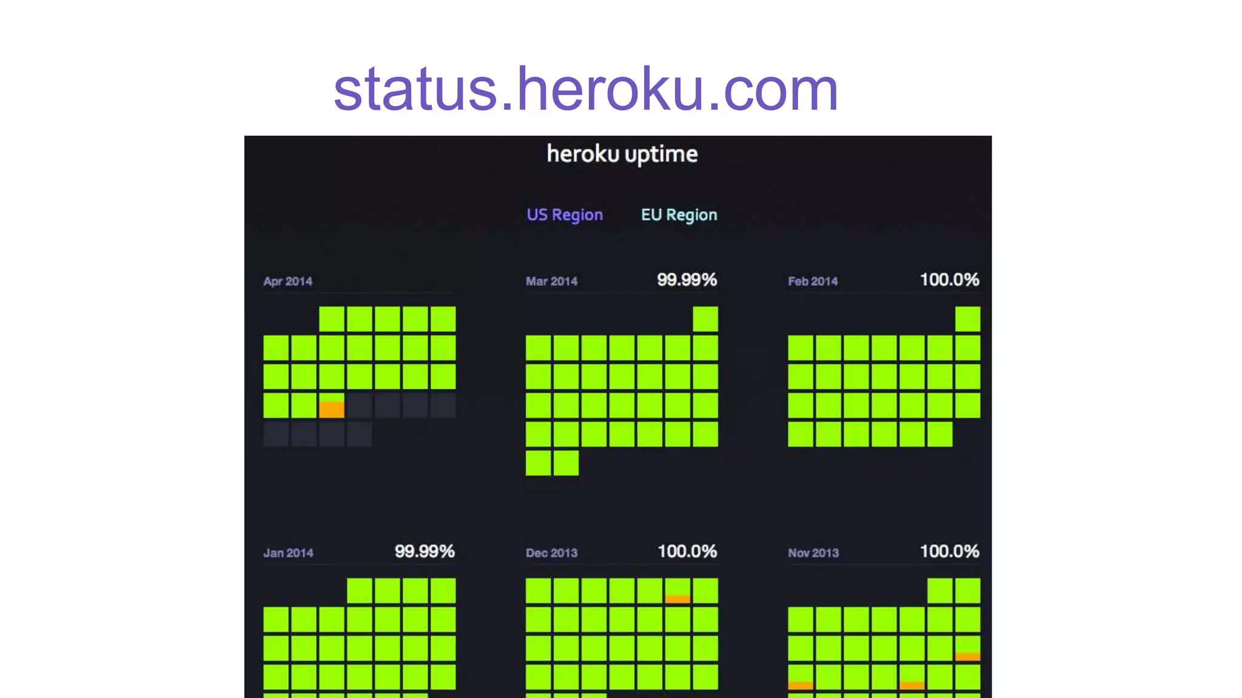
Task: Select the Jan 2014 month label
Action: 288,553
